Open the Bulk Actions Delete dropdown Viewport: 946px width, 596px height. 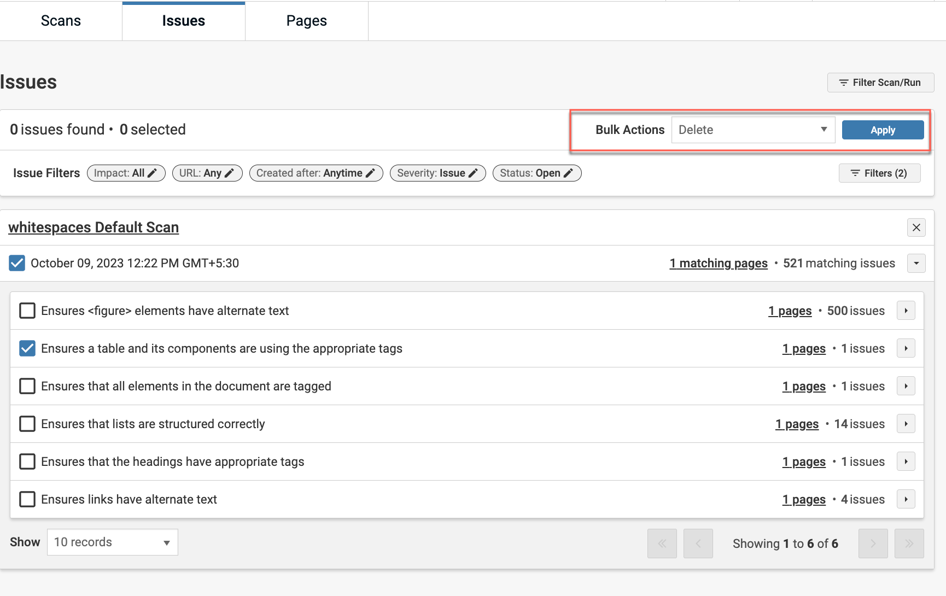752,130
